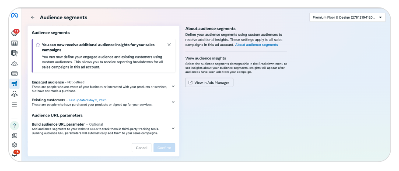This screenshot has width=399, height=171.
Task: Open notifications bell with 15 badge
Action: pyautogui.click(x=15, y=153)
